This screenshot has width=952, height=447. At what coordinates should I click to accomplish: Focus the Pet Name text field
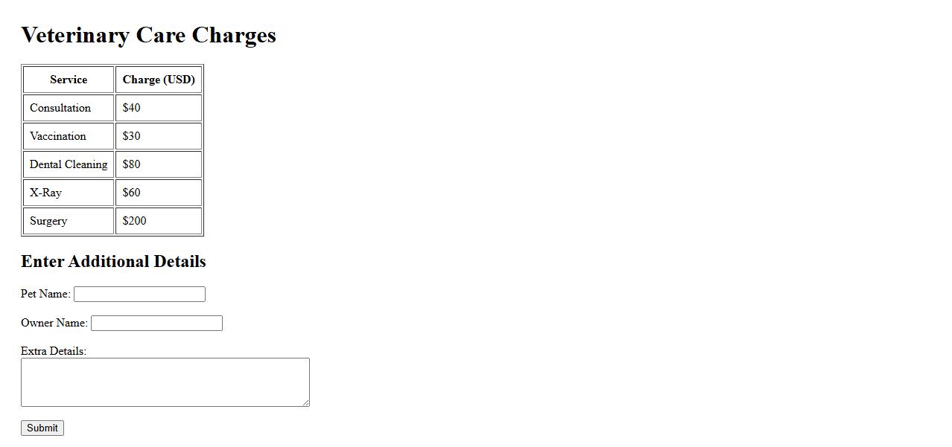pos(139,295)
